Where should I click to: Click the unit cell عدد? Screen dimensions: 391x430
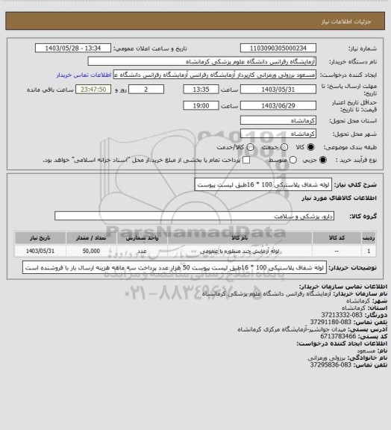tap(142, 251)
